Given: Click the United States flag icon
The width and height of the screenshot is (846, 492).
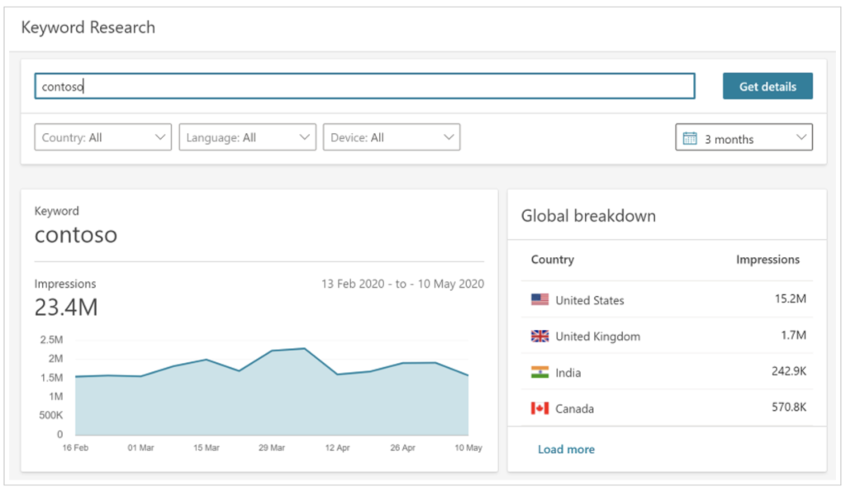Looking at the screenshot, I should click(x=540, y=299).
